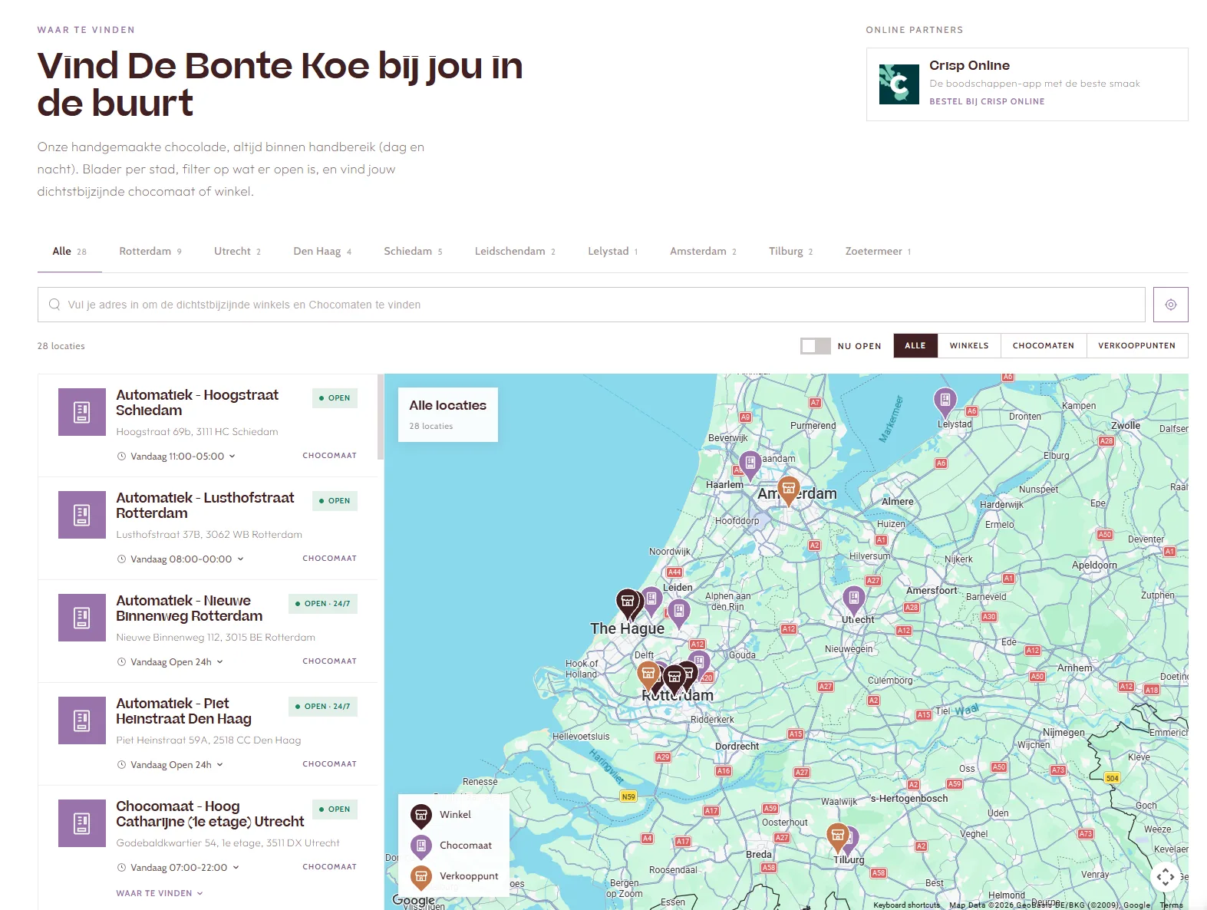Click OPEN 24/7 badge on Piet Heinstraat

tap(323, 707)
